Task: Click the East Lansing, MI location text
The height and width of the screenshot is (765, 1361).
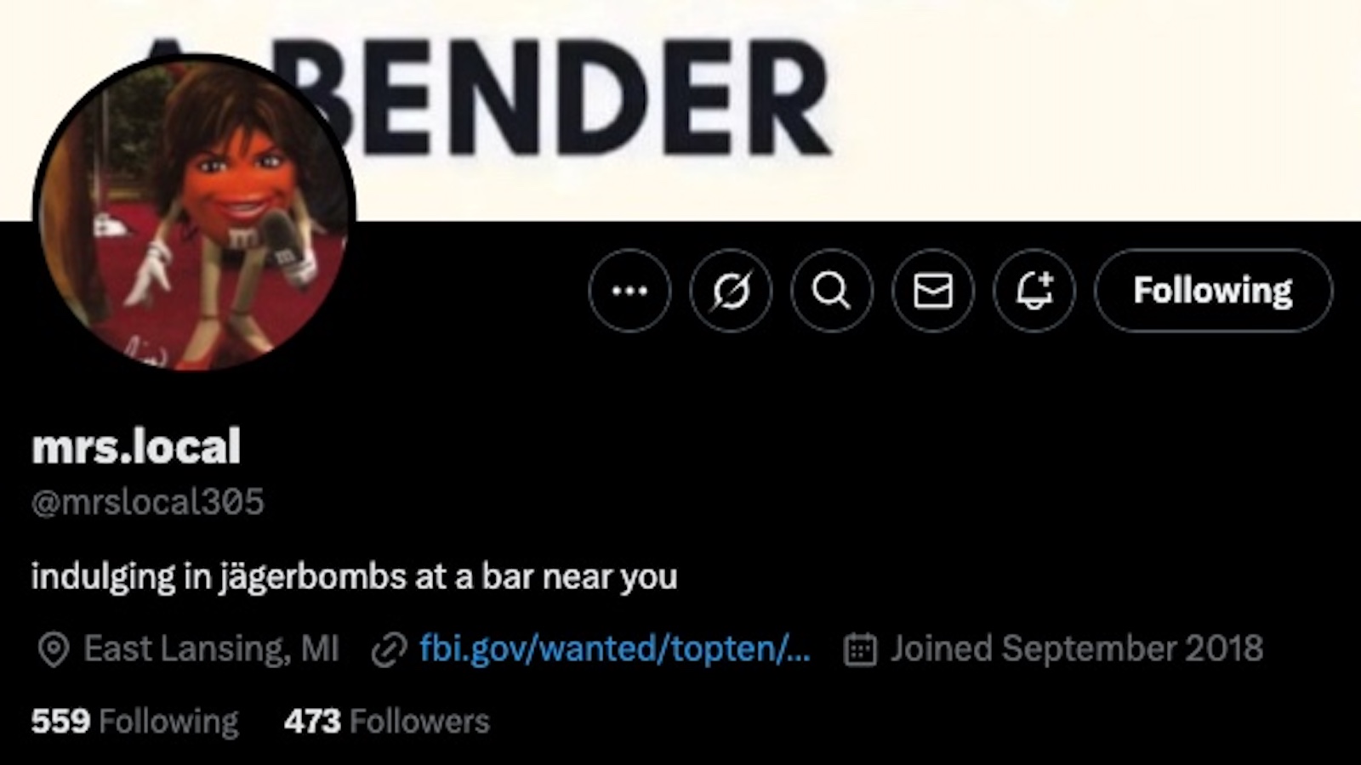Action: [x=211, y=649]
